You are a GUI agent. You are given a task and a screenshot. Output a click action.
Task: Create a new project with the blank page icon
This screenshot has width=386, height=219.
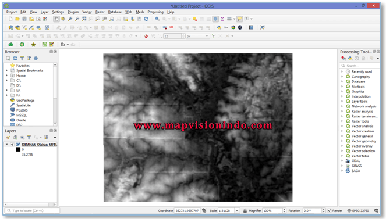(10, 19)
